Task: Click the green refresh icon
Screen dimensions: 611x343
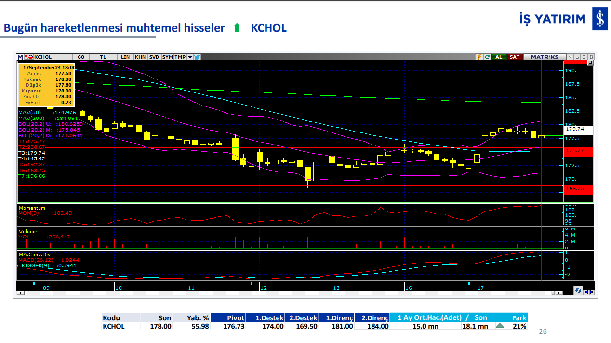Action: coord(487,57)
